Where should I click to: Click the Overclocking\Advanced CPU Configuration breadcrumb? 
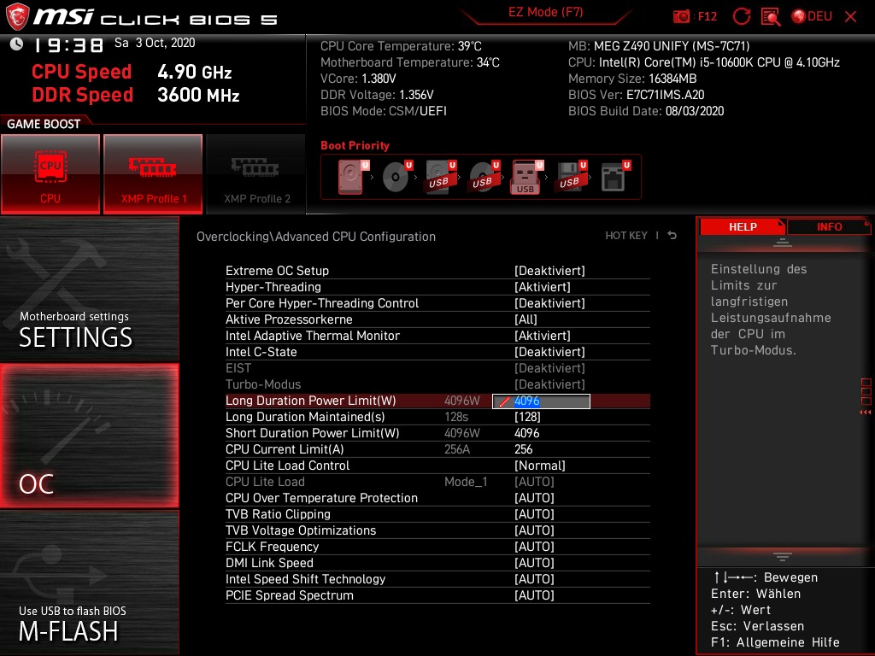pos(316,237)
